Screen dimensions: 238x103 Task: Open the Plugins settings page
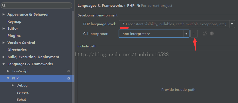tap(14, 36)
